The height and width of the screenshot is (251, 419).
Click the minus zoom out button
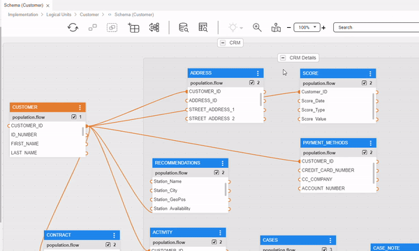click(x=289, y=27)
